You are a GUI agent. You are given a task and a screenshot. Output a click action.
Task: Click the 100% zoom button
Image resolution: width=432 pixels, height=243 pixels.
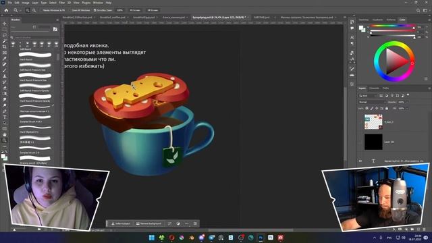click(x=120, y=10)
